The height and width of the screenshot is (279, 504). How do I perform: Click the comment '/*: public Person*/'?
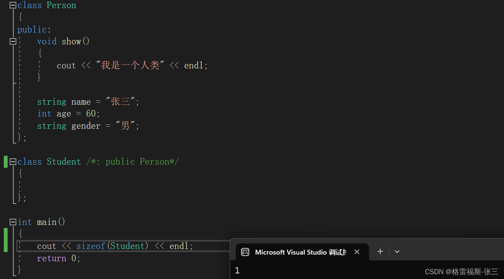(x=132, y=162)
